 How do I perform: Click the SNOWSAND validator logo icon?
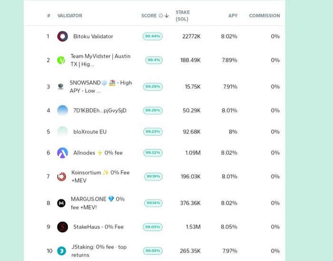[61, 87]
